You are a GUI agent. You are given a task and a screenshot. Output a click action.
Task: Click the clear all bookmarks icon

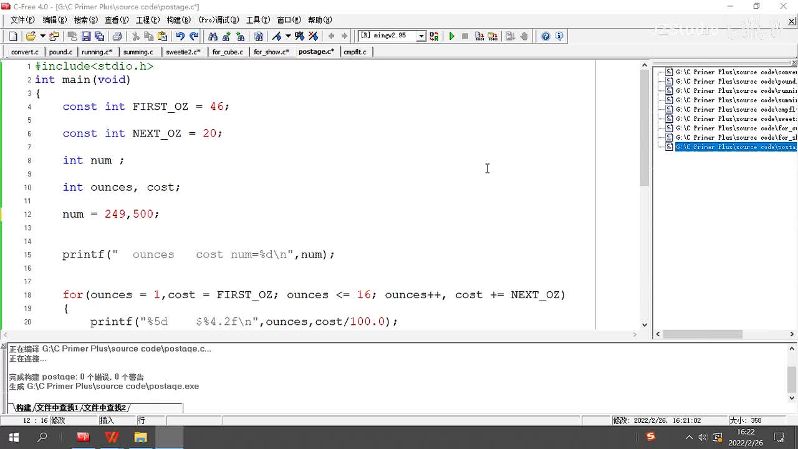(313, 36)
